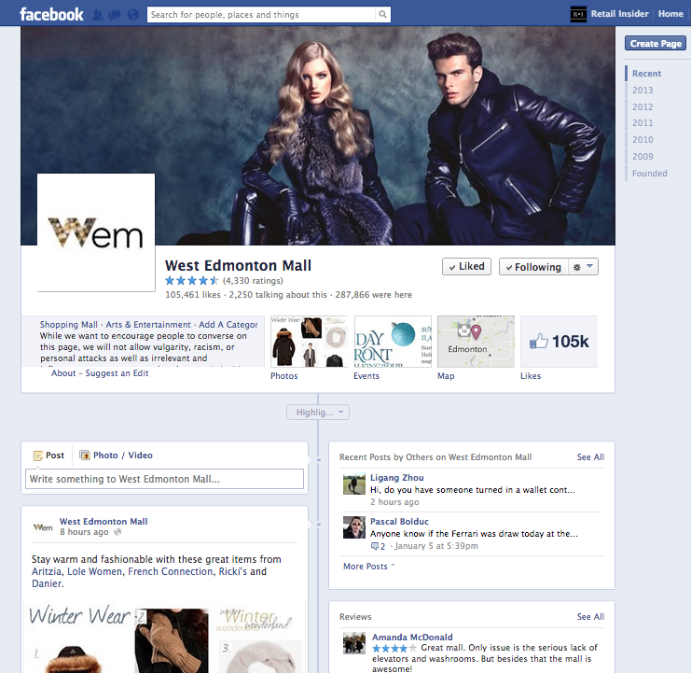Expand the More Posts dropdown
691x673 pixels.
pyautogui.click(x=369, y=567)
